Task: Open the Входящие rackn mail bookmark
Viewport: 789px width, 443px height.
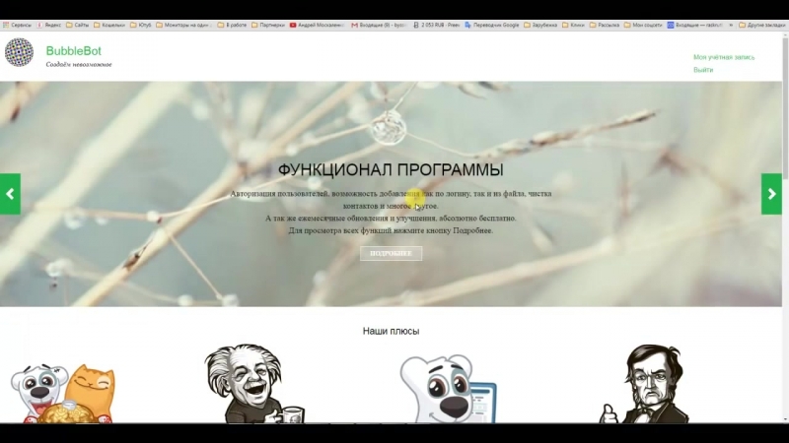Action: tap(695, 25)
